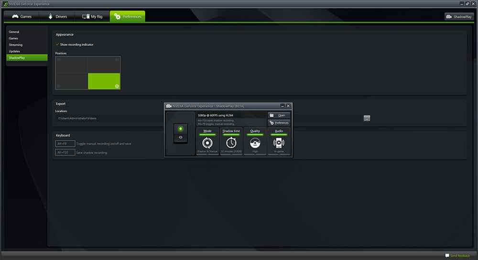Click the Alt+F9 hotkey field

point(65,143)
